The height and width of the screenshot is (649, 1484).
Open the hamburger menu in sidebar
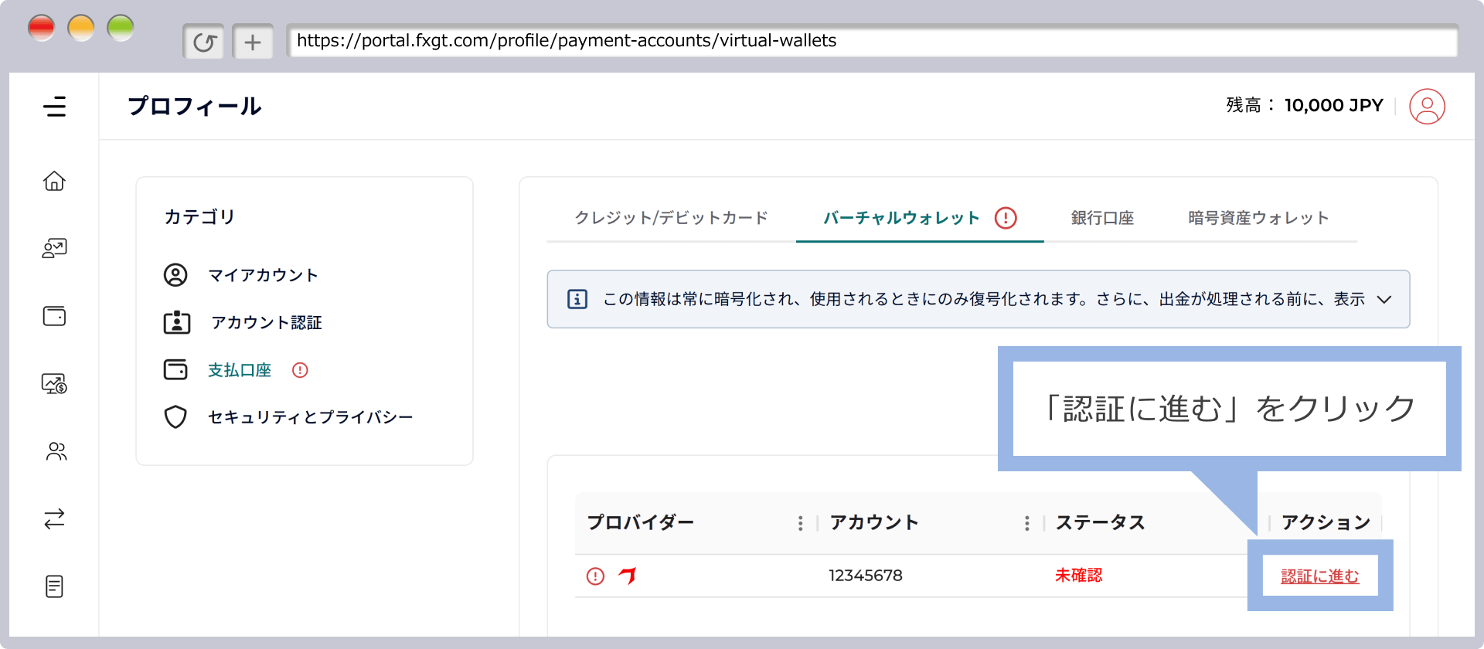pos(54,107)
